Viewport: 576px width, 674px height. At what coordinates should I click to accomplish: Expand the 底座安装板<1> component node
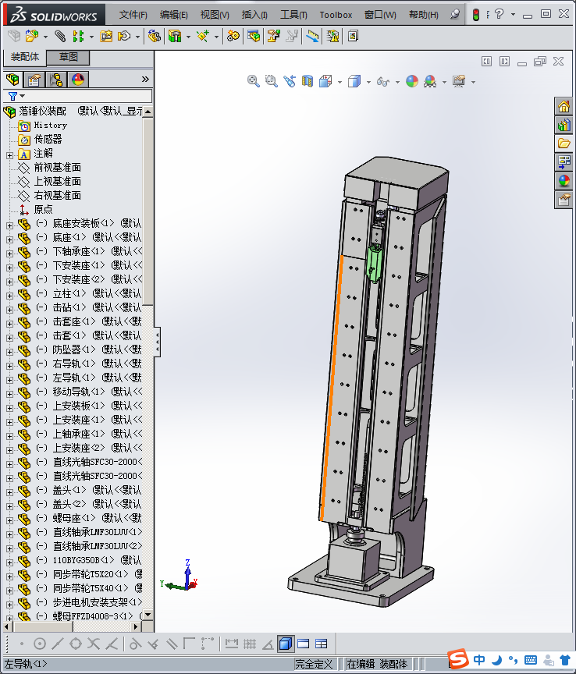(9, 225)
